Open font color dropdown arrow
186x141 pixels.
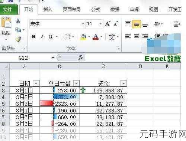(x=101, y=37)
